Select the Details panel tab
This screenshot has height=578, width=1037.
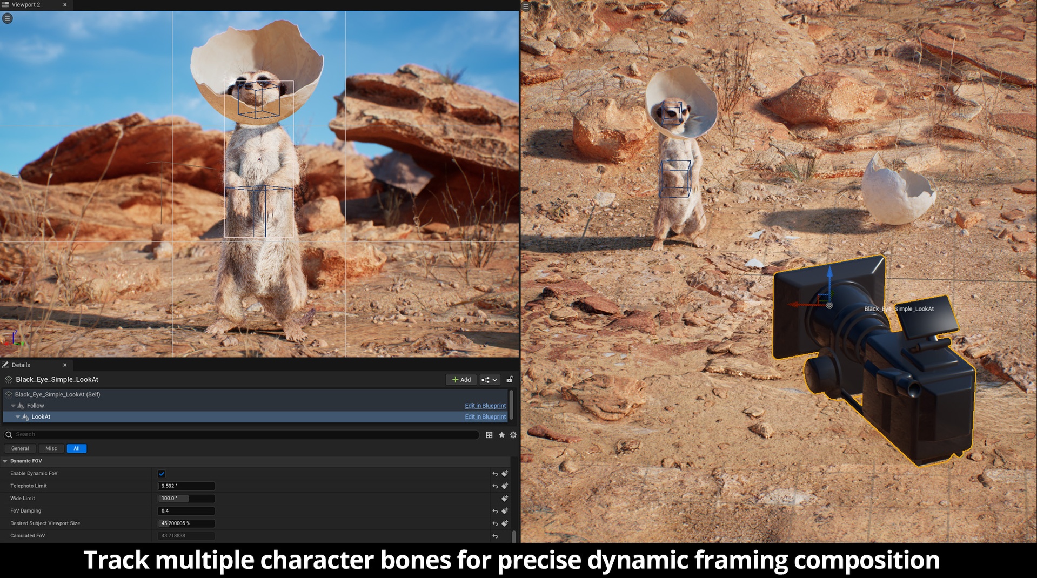[21, 365]
